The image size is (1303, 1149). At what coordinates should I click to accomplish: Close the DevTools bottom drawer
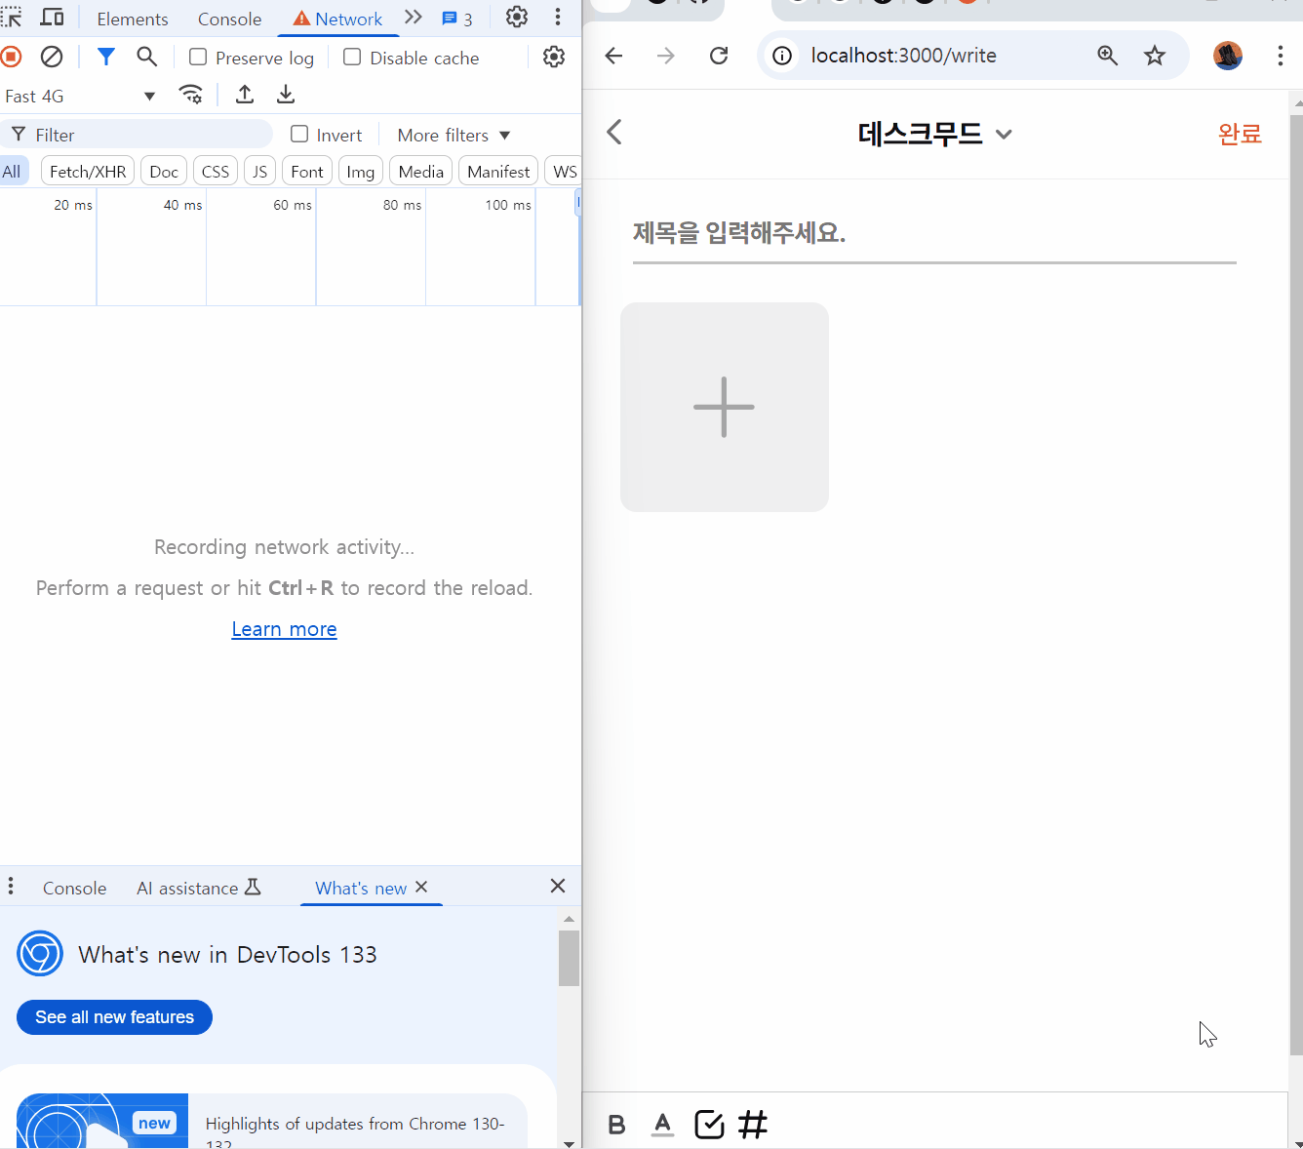558,886
